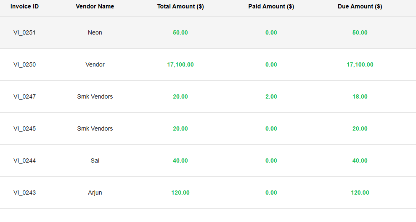
Task: Open invoice VI_0243
Action: tap(24, 193)
